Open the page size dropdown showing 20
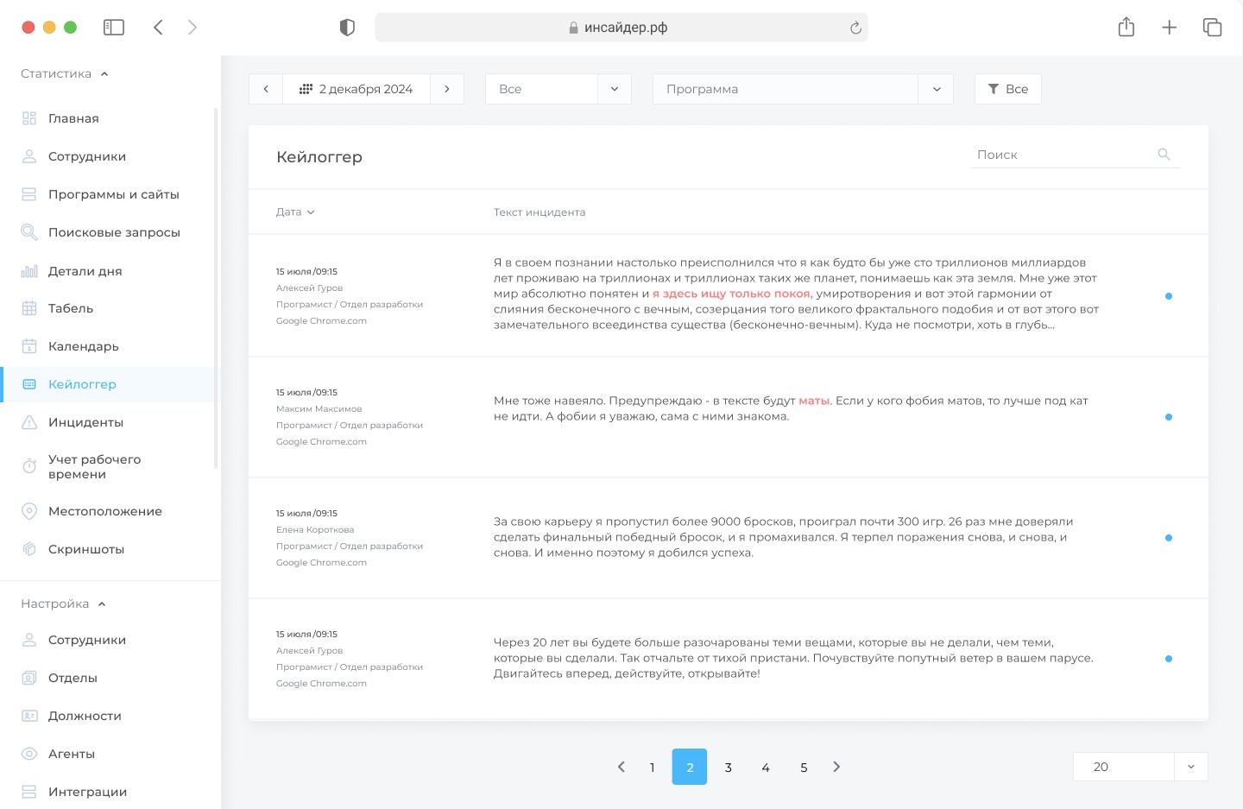This screenshot has width=1243, height=809. click(x=1140, y=767)
